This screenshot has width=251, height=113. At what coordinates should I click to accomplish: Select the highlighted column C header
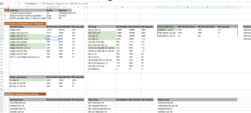tap(52, 7)
